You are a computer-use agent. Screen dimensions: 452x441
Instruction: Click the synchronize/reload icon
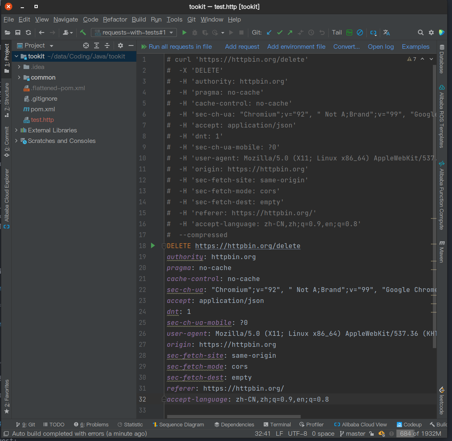(28, 32)
